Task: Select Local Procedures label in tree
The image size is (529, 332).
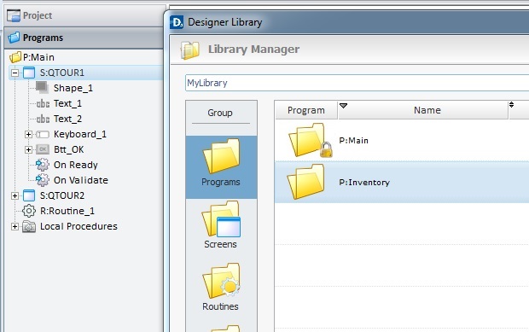Action: pyautogui.click(x=78, y=226)
